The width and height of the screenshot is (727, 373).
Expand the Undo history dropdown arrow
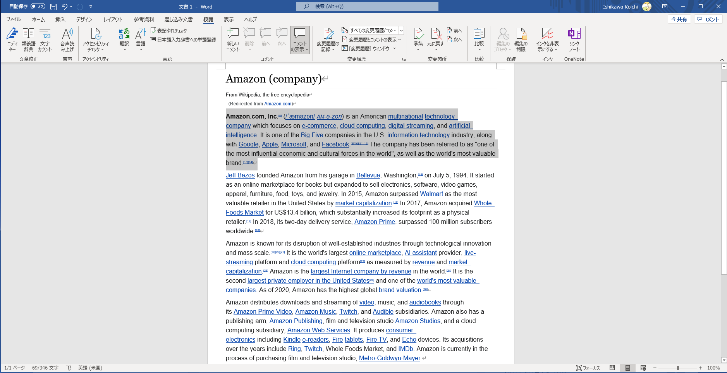pyautogui.click(x=71, y=7)
